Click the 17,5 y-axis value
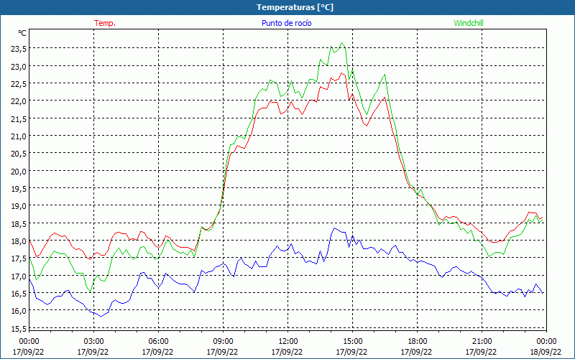The width and height of the screenshot is (575, 359). click(x=19, y=259)
